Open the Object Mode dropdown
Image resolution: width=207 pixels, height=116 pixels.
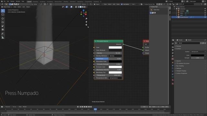[x=6, y=7]
